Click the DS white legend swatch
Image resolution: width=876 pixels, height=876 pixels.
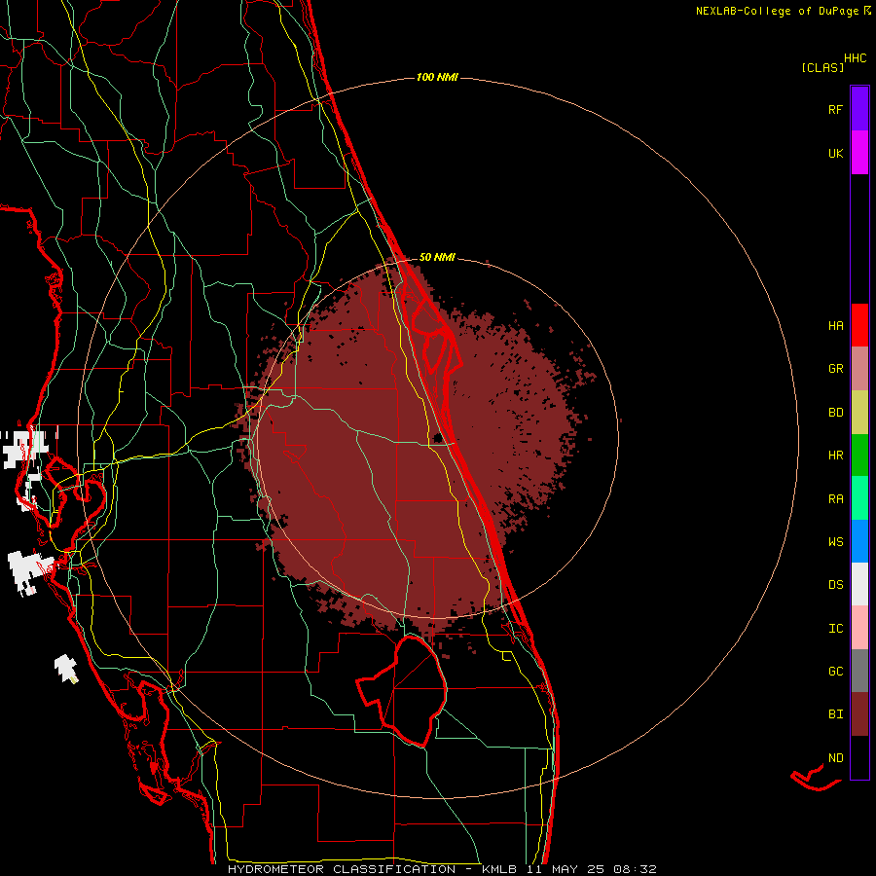pos(859,584)
